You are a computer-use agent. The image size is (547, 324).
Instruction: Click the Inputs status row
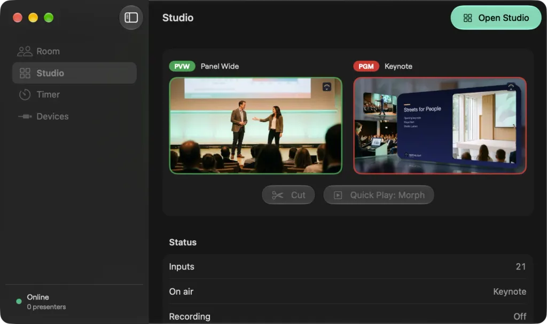(x=347, y=267)
